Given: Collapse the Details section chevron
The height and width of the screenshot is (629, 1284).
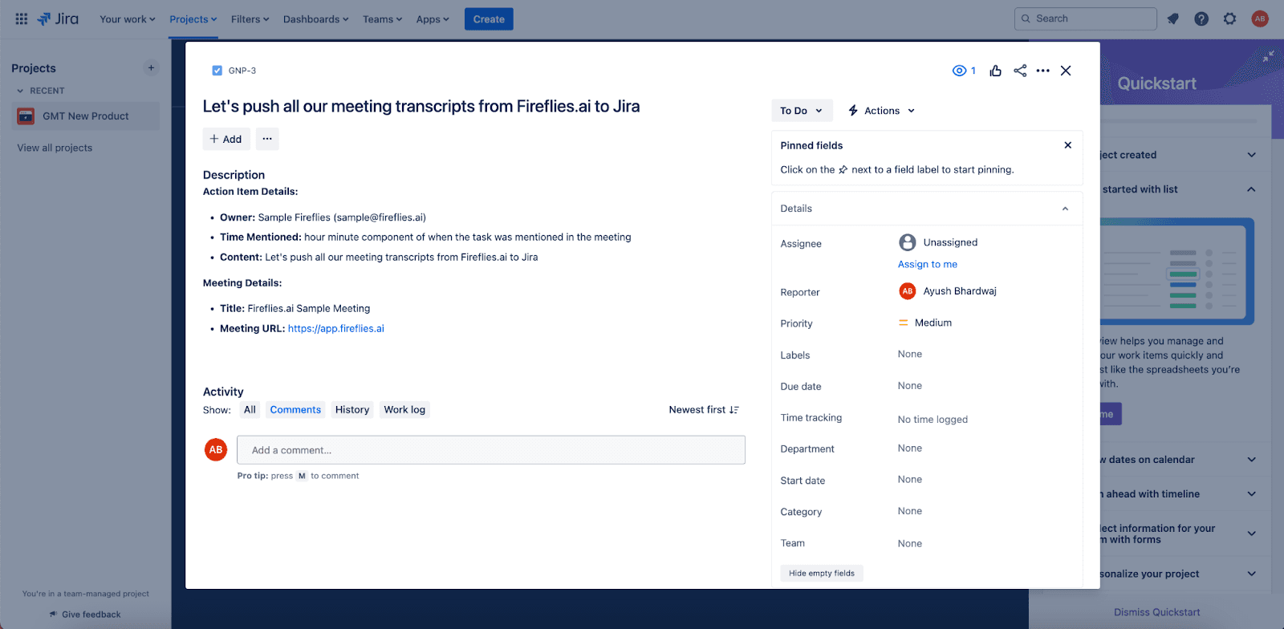Looking at the screenshot, I should point(1066,209).
